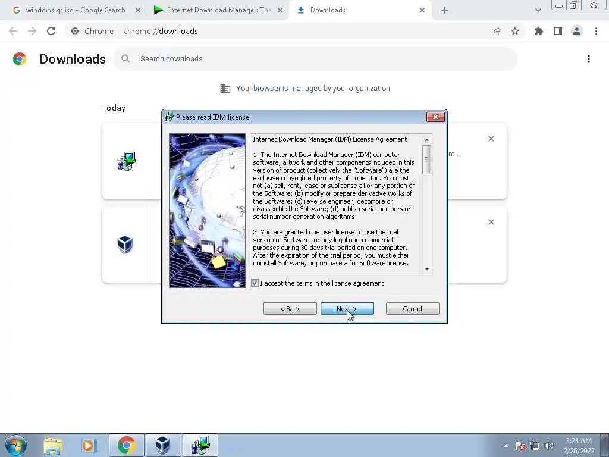This screenshot has width=609, height=457.
Task: Close the windows xp iso tab
Action: (x=138, y=10)
